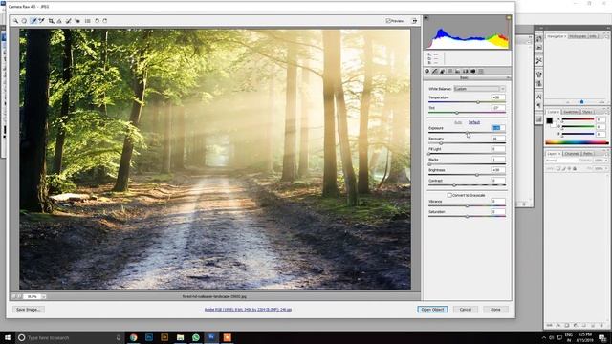This screenshot has width=612, height=344.
Task: Switch to Channels tab in Photoshop
Action: tap(572, 154)
